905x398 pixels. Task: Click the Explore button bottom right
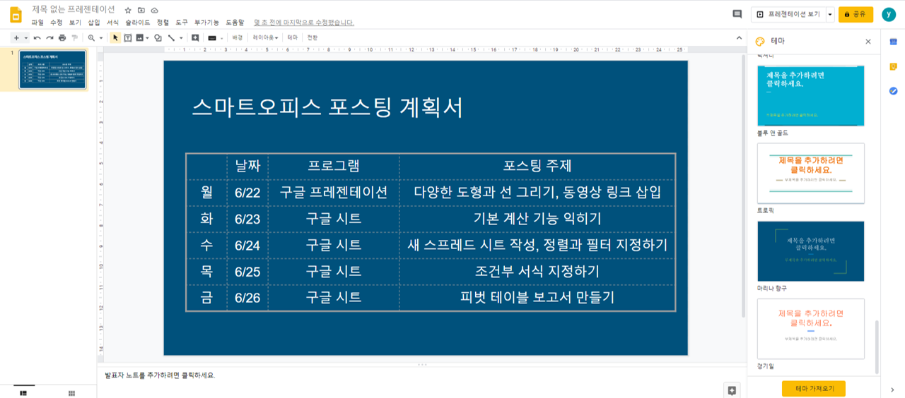(x=732, y=390)
